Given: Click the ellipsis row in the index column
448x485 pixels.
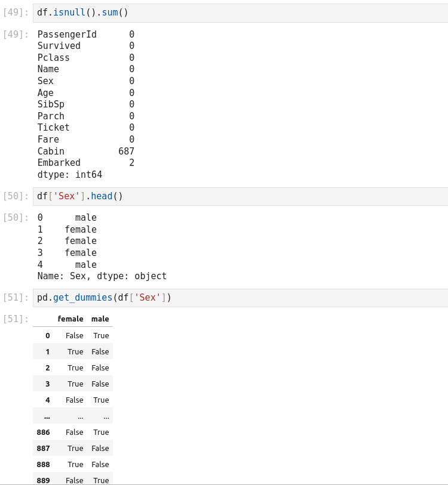Looking at the screenshot, I should tap(47, 416).
